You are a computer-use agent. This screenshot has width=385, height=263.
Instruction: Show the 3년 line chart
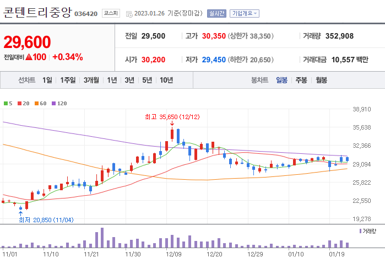click(x=129, y=80)
